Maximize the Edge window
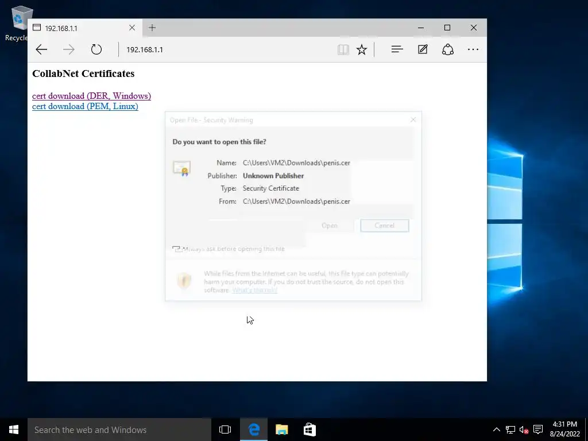This screenshot has width=588, height=441. tap(447, 28)
